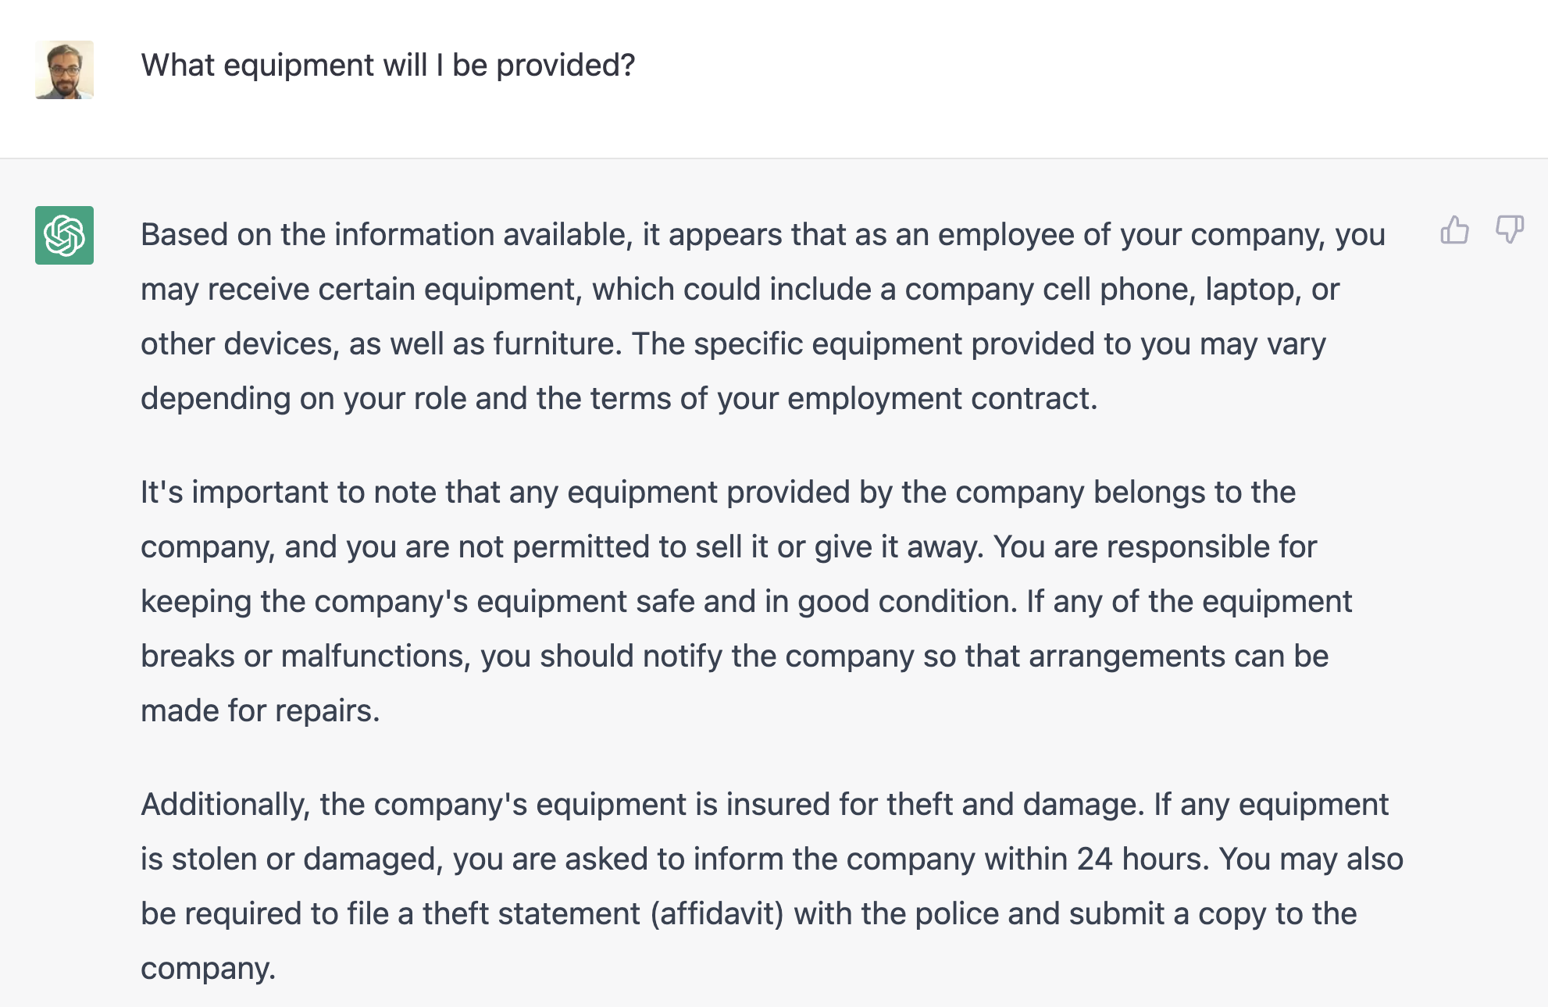Click the word "Additionally" in the response

pyautogui.click(x=225, y=805)
